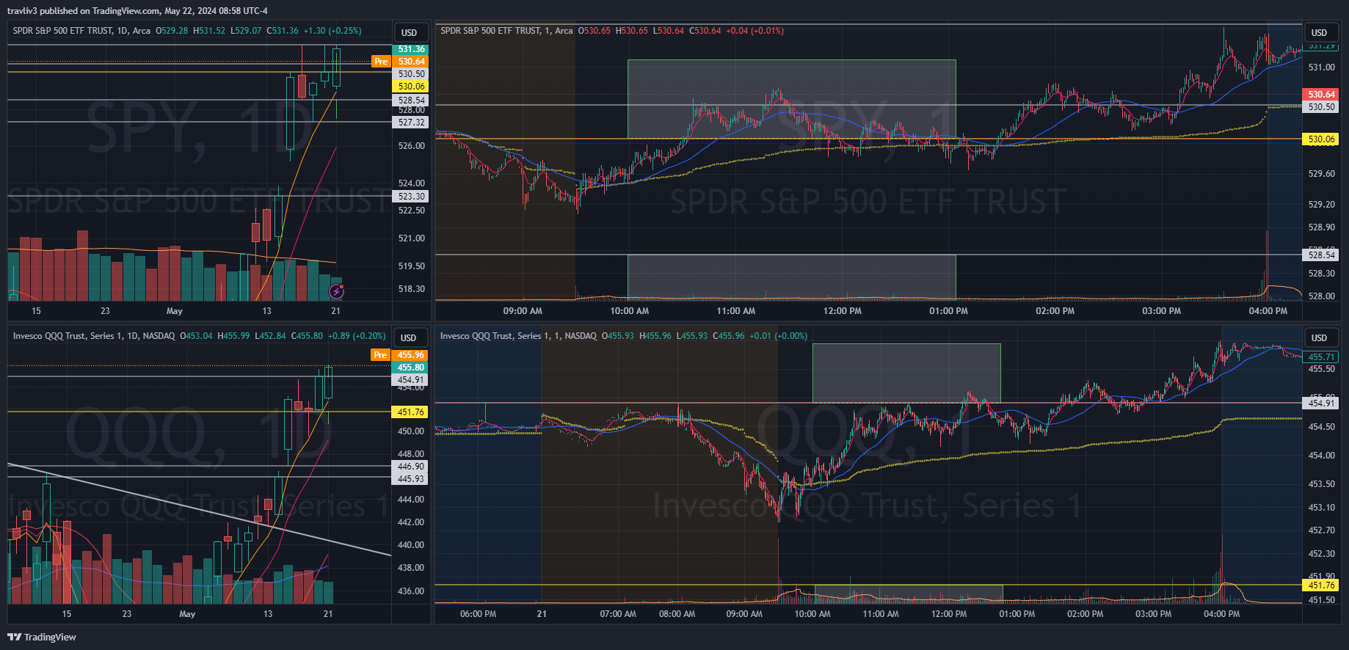This screenshot has height=650, width=1349.
Task: Click the orange 530.64 pre-market price on SPY daily
Action: click(411, 62)
